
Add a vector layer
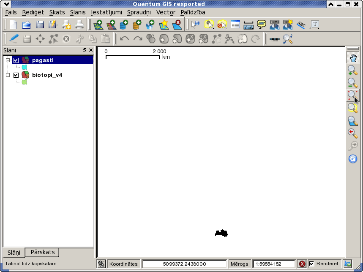(x=98, y=24)
